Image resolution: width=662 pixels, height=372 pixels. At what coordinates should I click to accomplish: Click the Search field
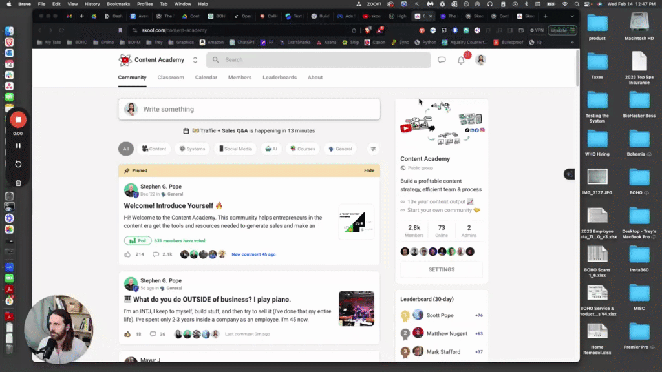click(x=318, y=60)
